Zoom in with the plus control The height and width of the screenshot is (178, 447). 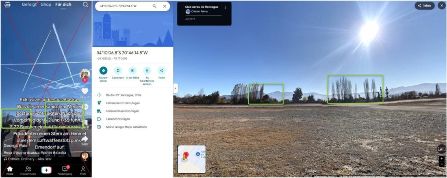point(442,159)
